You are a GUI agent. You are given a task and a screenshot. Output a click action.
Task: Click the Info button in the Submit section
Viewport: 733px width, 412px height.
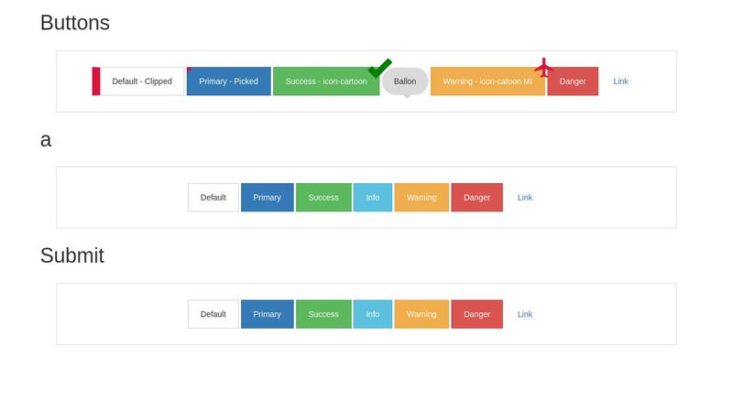coord(373,314)
